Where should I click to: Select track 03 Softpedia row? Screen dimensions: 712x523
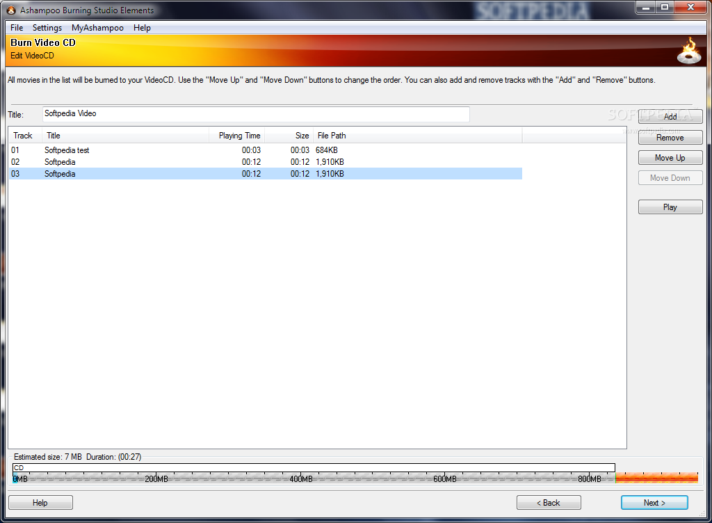point(266,174)
